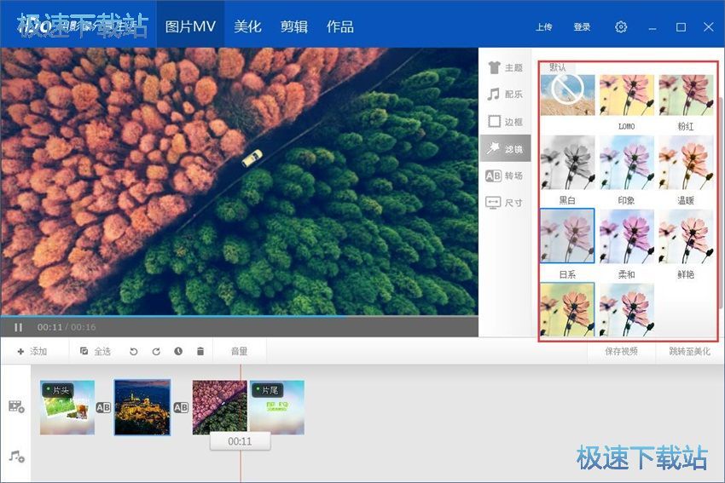725x483 pixels.
Task: Apply the LOMO filter
Action: pos(627,95)
